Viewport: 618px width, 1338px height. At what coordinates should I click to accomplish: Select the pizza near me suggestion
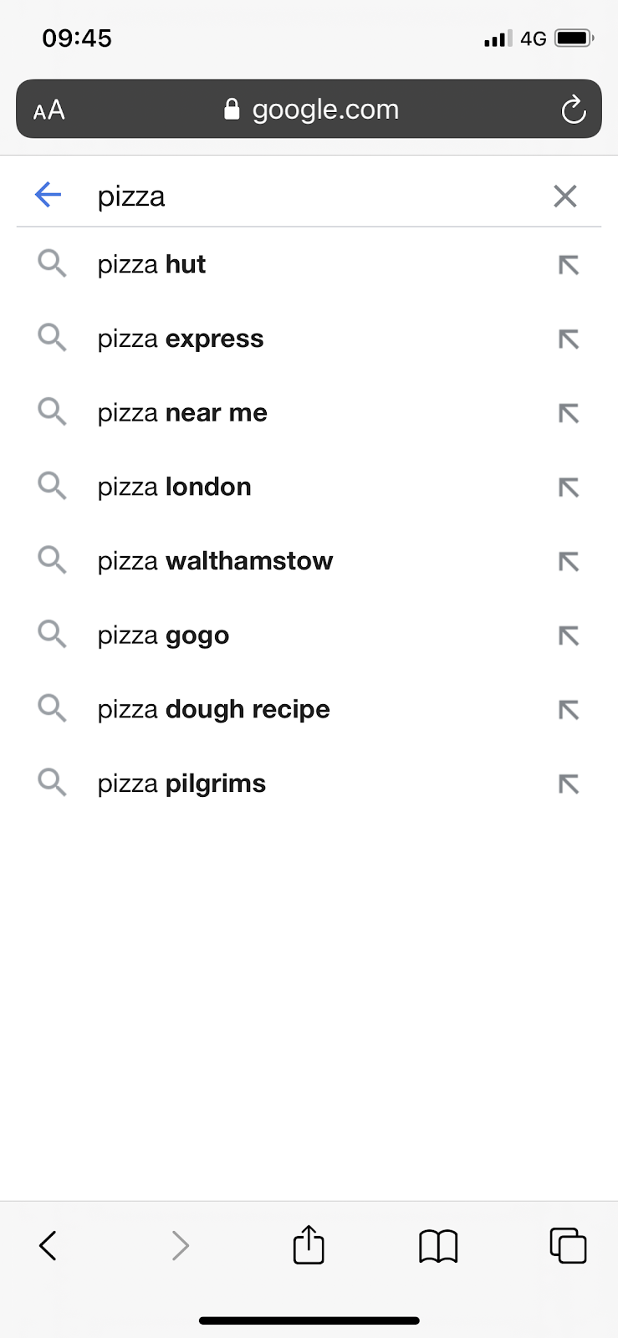[182, 413]
